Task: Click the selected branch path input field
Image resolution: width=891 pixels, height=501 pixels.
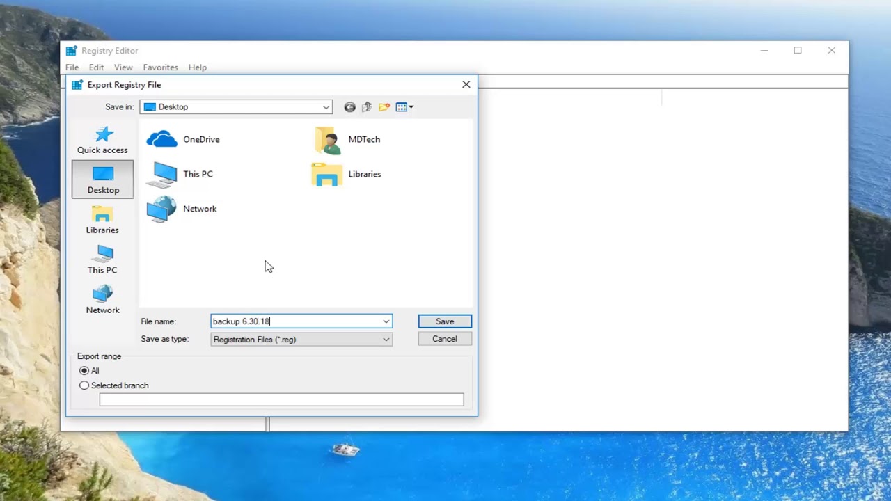Action: (281, 399)
